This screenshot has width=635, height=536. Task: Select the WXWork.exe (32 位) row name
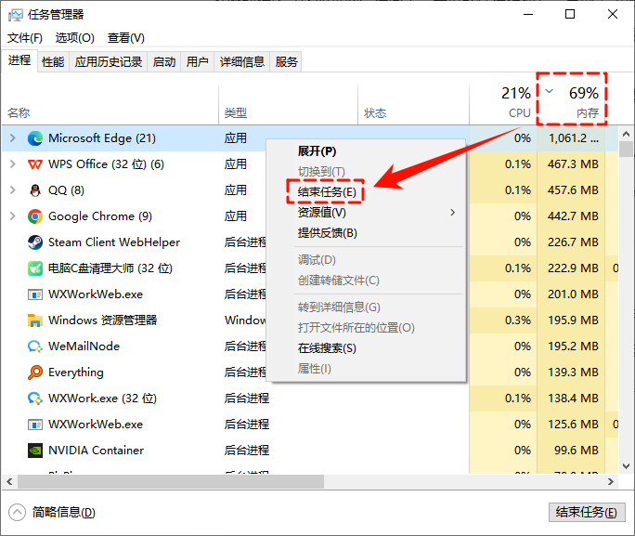[x=102, y=399]
